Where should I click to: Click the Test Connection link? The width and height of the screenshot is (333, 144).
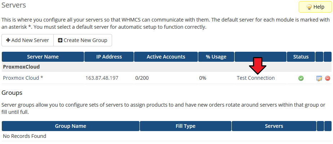[x=256, y=78]
